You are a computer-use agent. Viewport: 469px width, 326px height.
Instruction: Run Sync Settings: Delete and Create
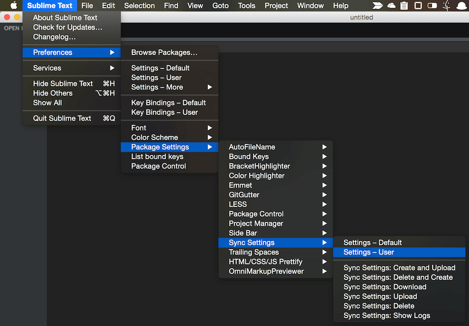400,277
